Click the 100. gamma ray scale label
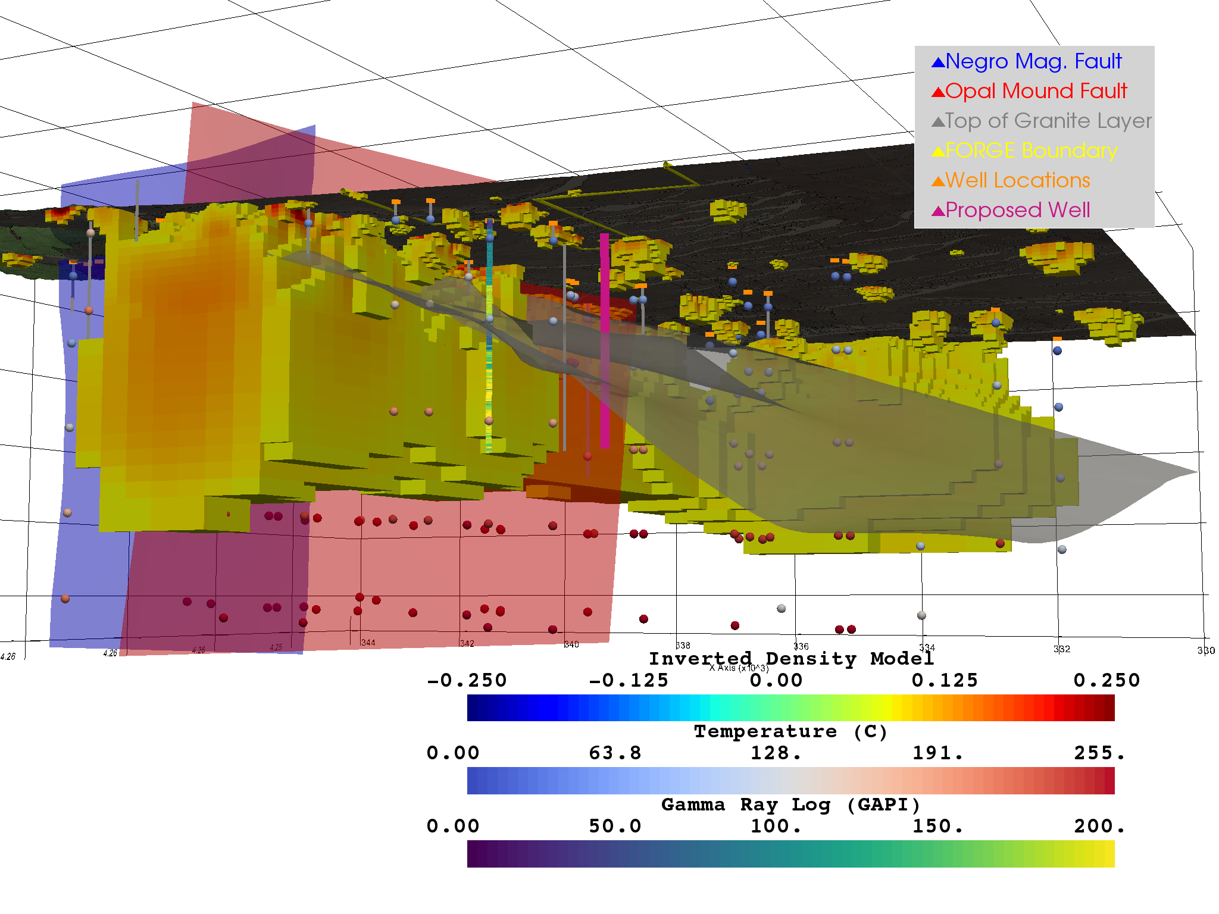 point(776,827)
